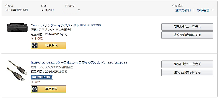Image resolution: width=218 pixels, height=98 pixels.
Task: Click 注文を非表示にする beside the USB cable
Action: tap(187, 72)
